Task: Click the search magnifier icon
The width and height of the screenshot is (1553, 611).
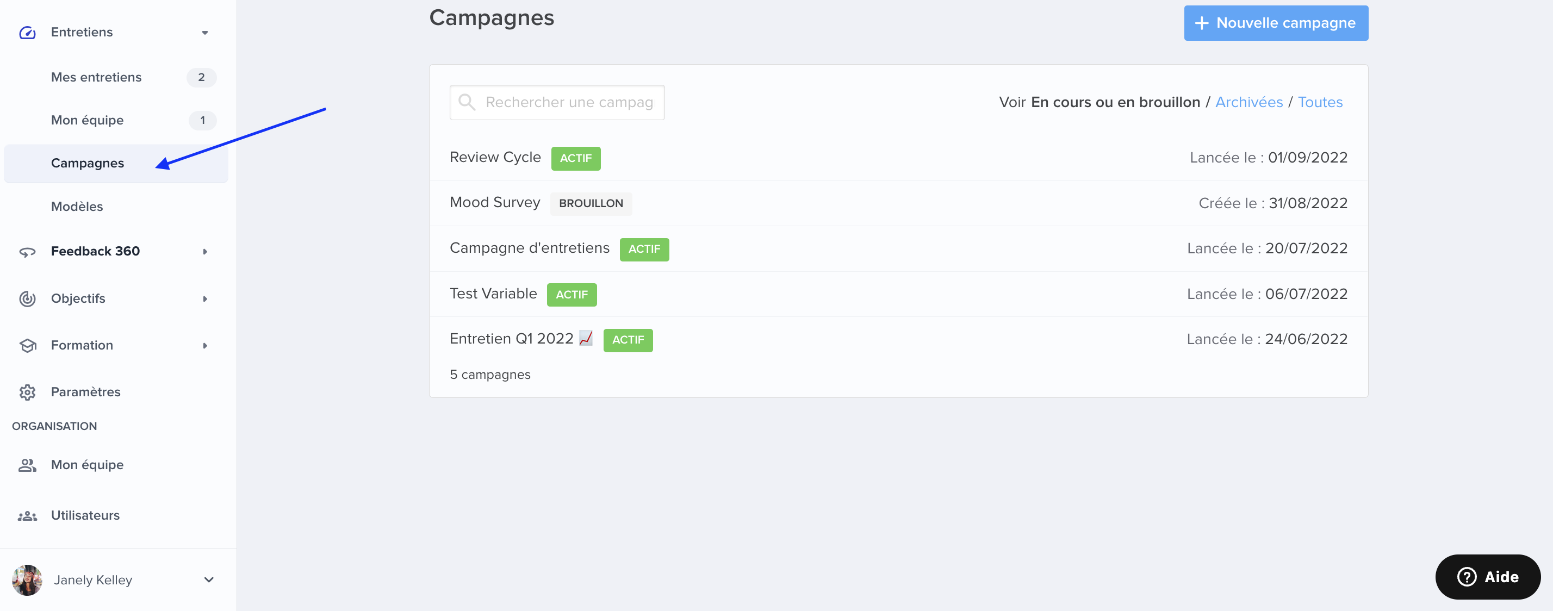Action: tap(467, 102)
